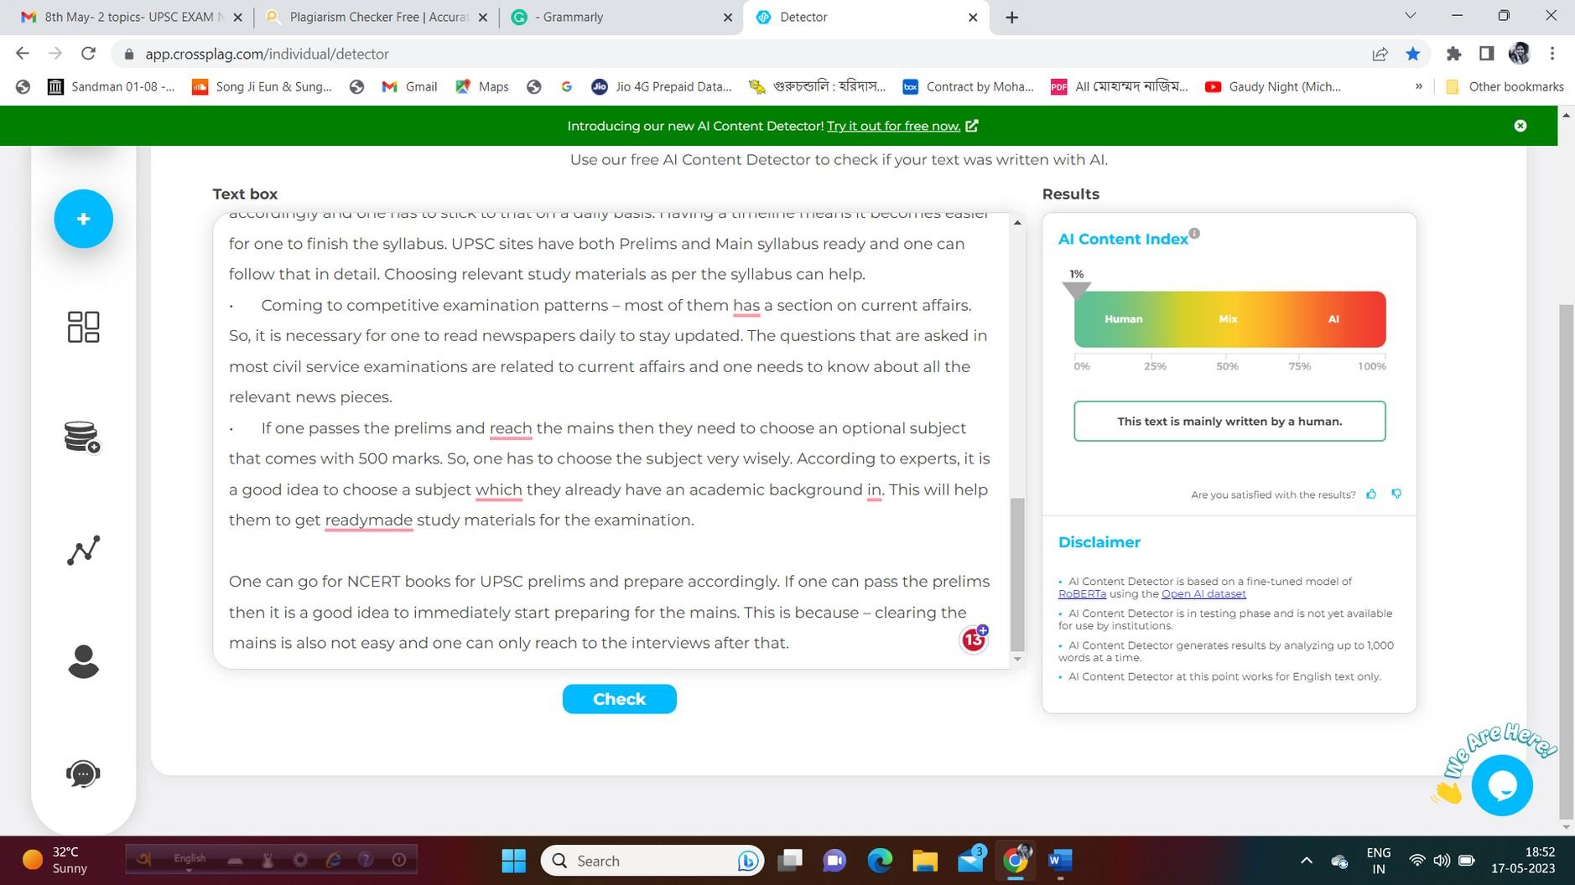Open the Chrome three-dot menu
Screen dimensions: 1575x885
tap(1552, 54)
